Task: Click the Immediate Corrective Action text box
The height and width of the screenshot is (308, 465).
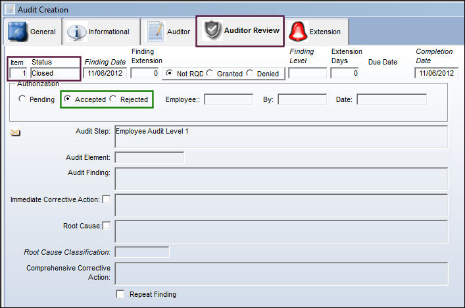Action: (281, 205)
